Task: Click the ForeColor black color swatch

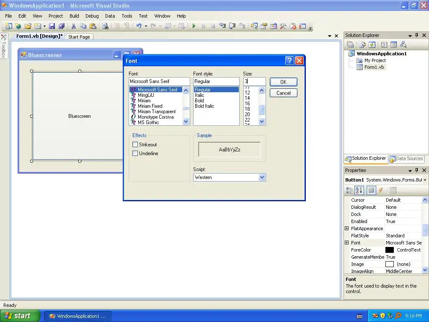Action: coord(389,250)
